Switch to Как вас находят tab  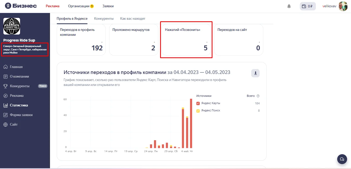pyautogui.click(x=133, y=18)
